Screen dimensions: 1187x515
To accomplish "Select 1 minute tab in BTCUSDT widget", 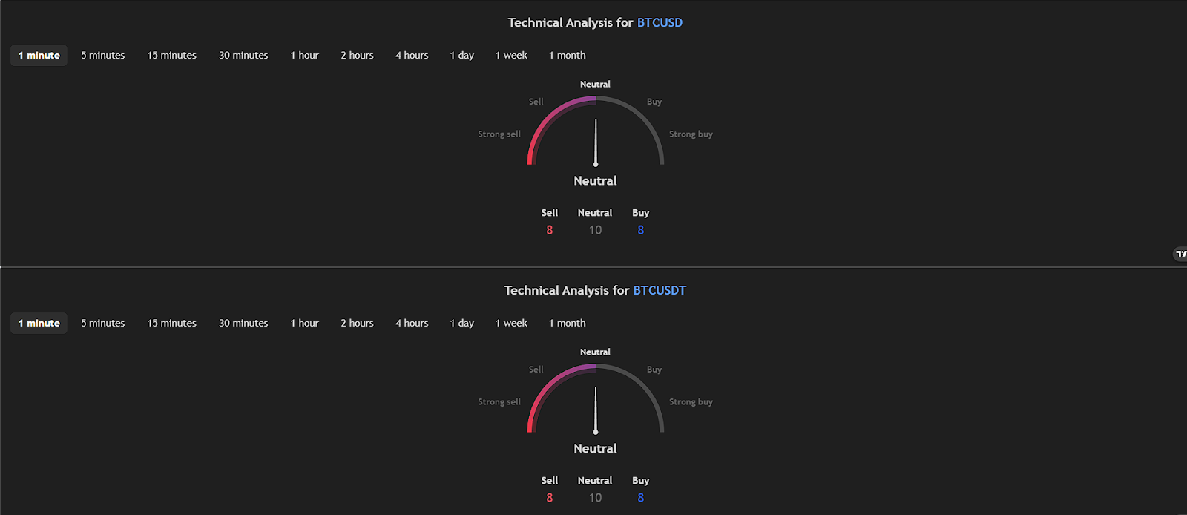I will coord(39,324).
